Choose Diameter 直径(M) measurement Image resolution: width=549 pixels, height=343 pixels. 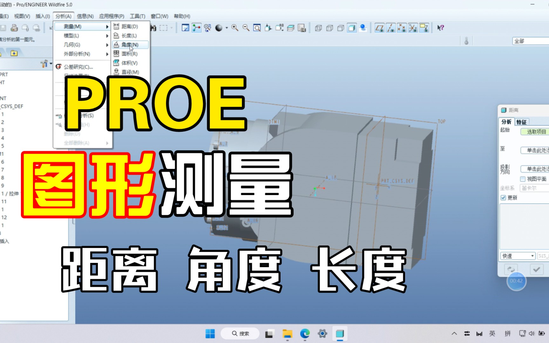(x=130, y=72)
